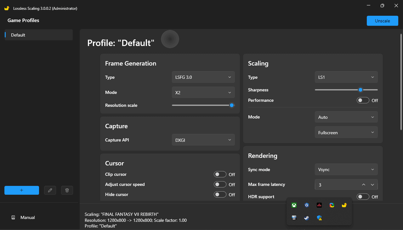403x230 pixels.
Task: Add a new profile with plus button
Action: pyautogui.click(x=22, y=190)
